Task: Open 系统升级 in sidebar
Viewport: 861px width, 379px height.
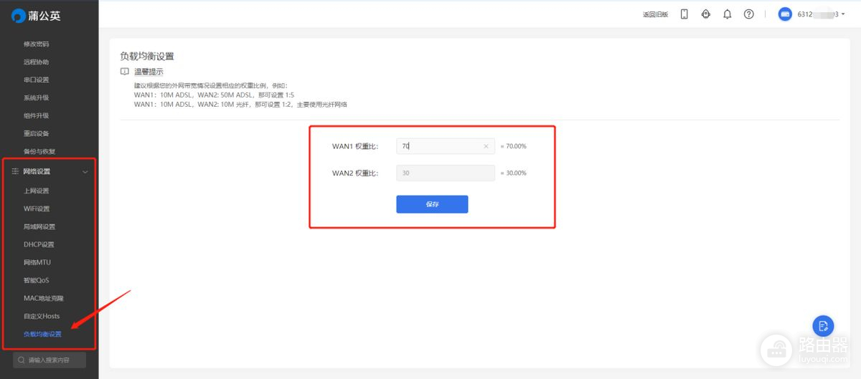Action: [37, 97]
